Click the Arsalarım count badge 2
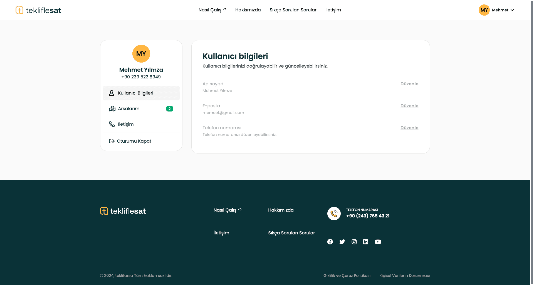Image resolution: width=534 pixels, height=285 pixels. click(169, 109)
